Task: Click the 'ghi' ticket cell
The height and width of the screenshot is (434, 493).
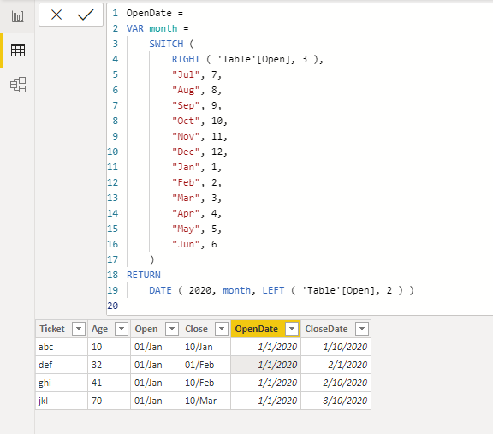Action: [62, 383]
